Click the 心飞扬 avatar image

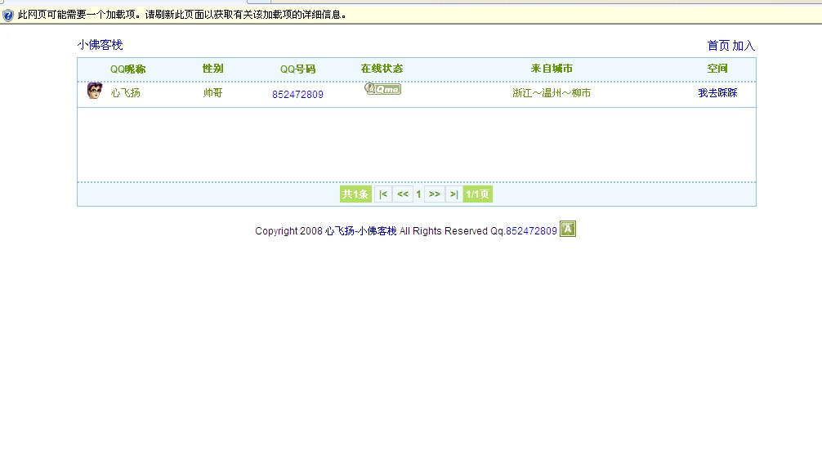94,91
